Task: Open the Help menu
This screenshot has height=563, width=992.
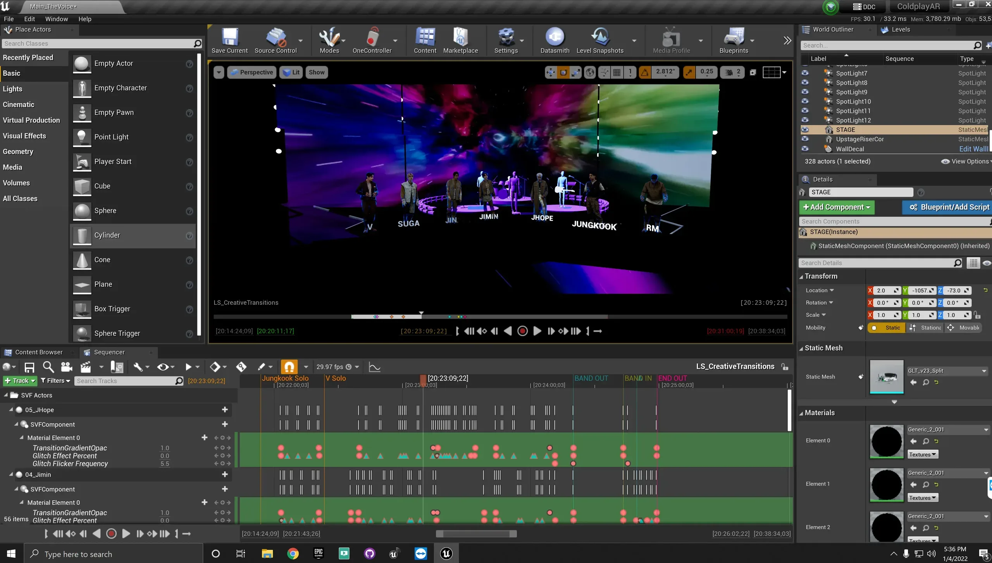Action: click(85, 19)
